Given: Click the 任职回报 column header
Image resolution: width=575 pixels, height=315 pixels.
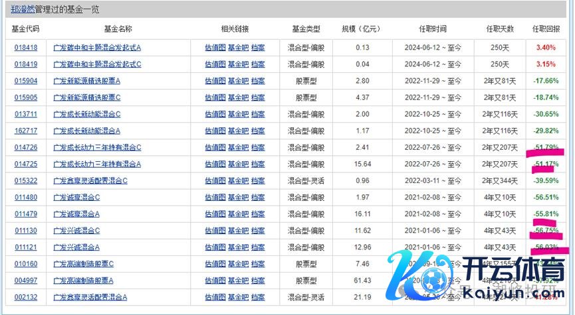Looking at the screenshot, I should pyautogui.click(x=546, y=29).
